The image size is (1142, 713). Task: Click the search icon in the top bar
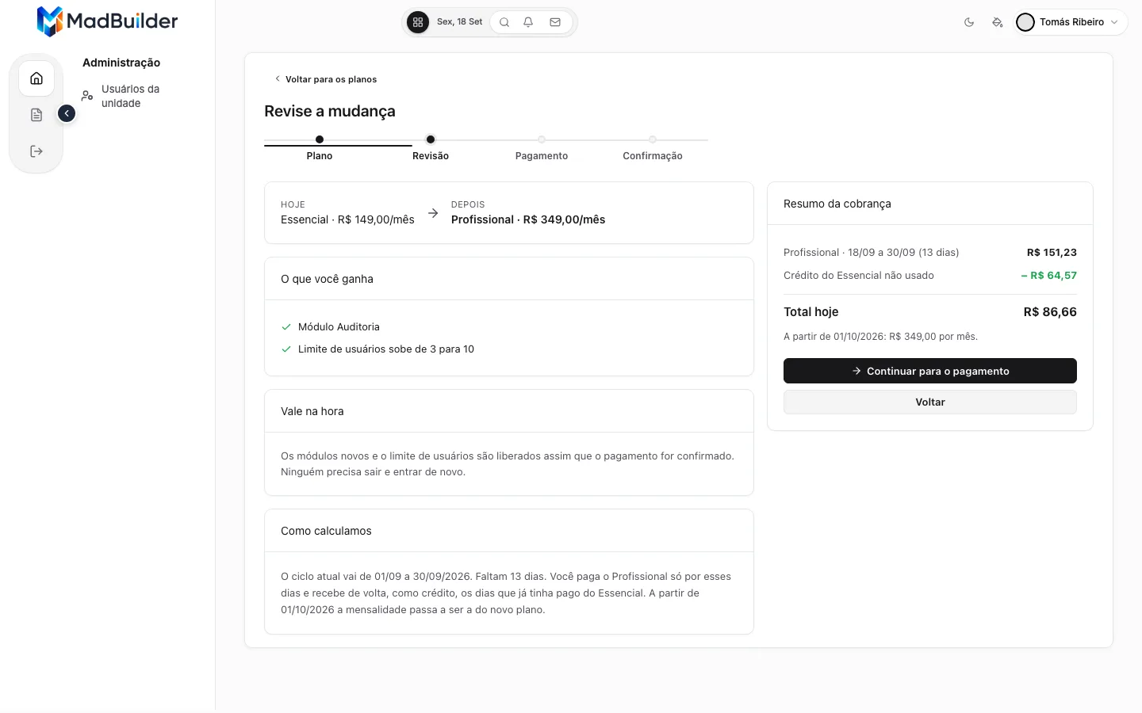pos(504,22)
